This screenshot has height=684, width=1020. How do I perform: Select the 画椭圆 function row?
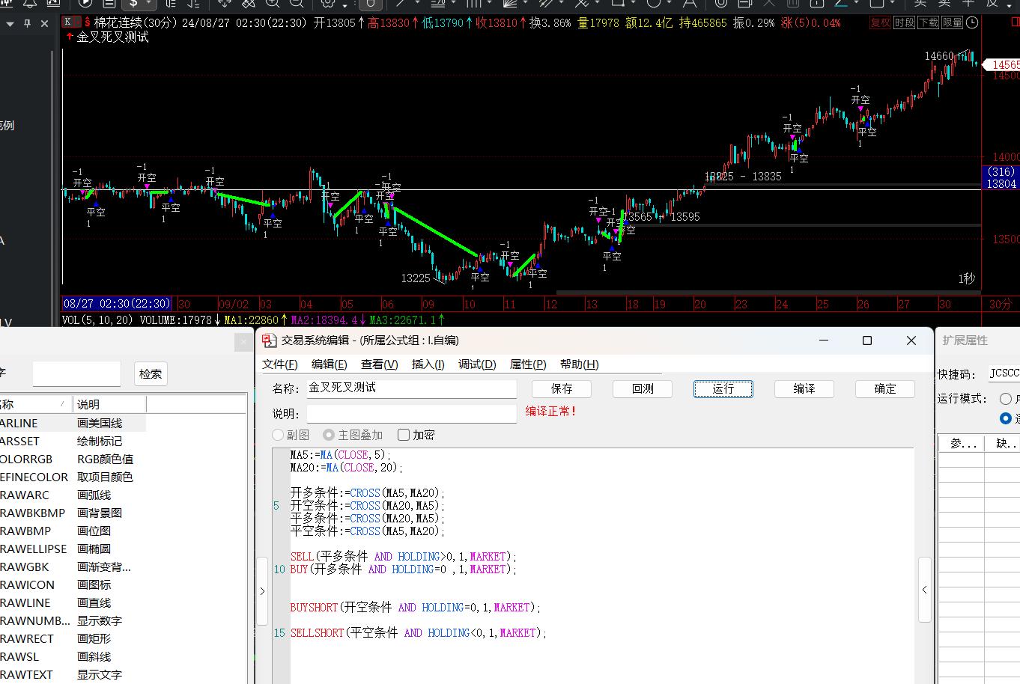pos(73,549)
